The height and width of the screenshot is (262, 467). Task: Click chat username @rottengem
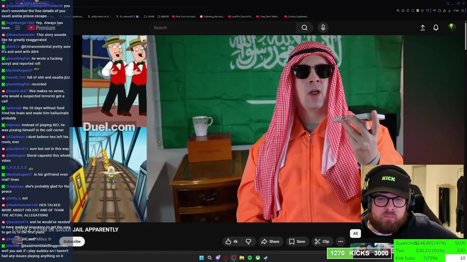[16, 156]
